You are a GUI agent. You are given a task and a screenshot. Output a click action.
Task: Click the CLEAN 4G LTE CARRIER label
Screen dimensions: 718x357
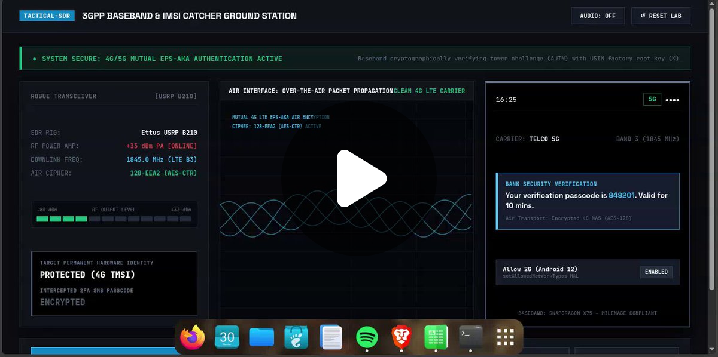pyautogui.click(x=429, y=91)
